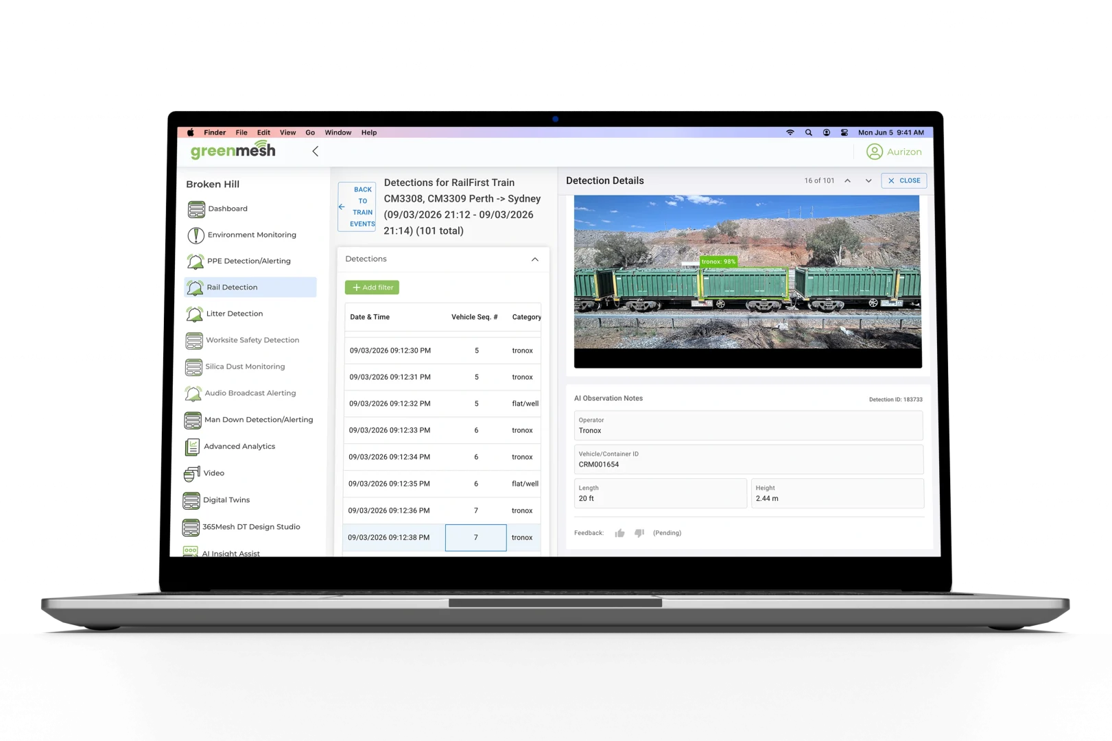Viewport: 1112px width, 741px height.
Task: Open PPE Detection/Alerting bell icon
Action: tap(196, 261)
